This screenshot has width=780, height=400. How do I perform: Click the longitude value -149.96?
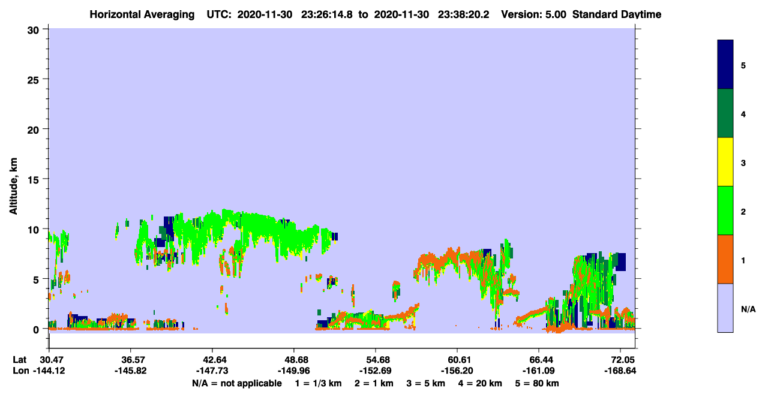(x=294, y=371)
